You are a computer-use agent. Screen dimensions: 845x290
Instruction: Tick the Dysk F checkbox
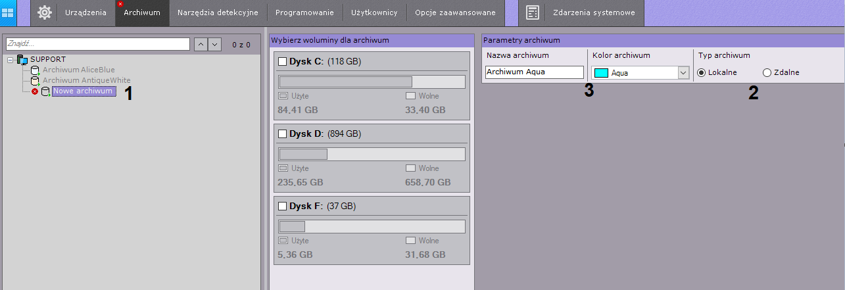tap(283, 206)
